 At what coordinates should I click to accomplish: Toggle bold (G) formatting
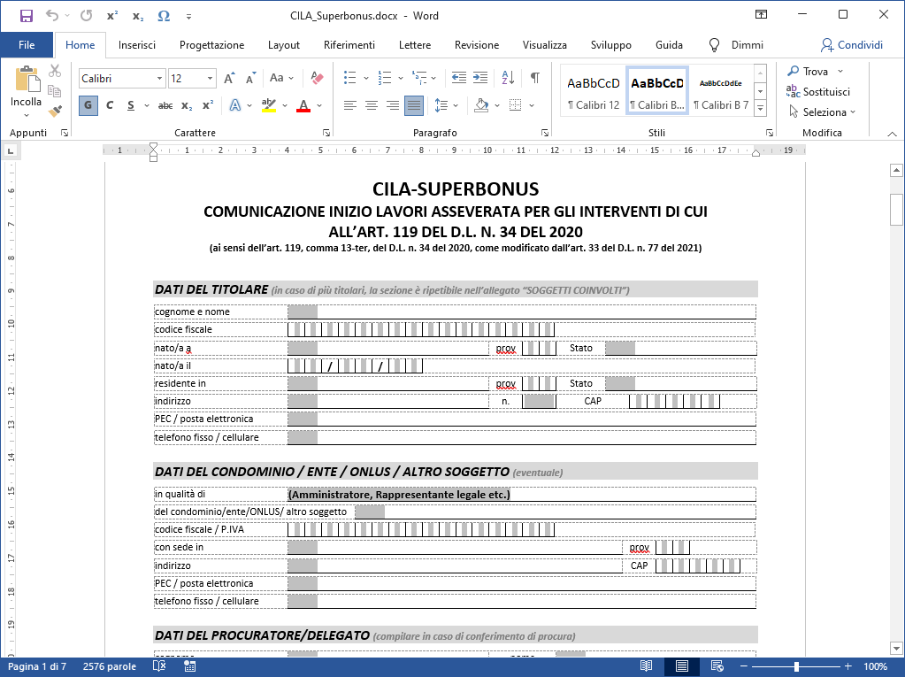click(88, 105)
